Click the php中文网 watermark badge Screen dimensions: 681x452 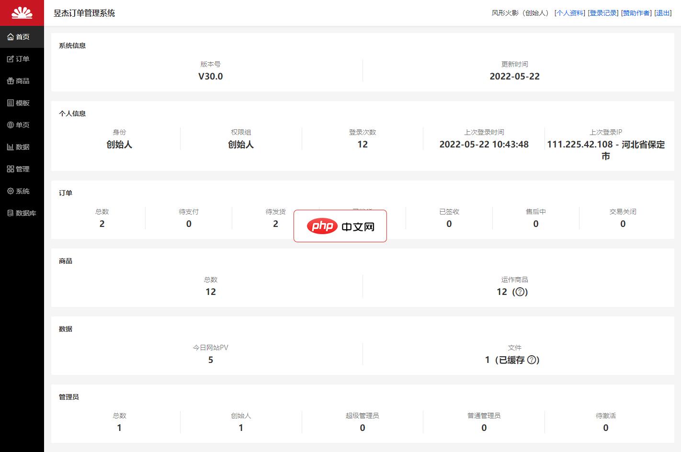pyautogui.click(x=340, y=226)
